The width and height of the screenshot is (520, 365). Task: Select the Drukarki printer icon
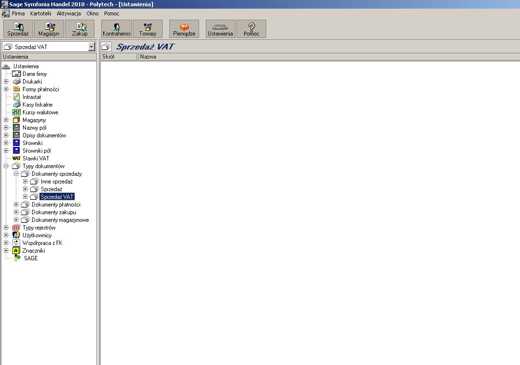tap(17, 81)
